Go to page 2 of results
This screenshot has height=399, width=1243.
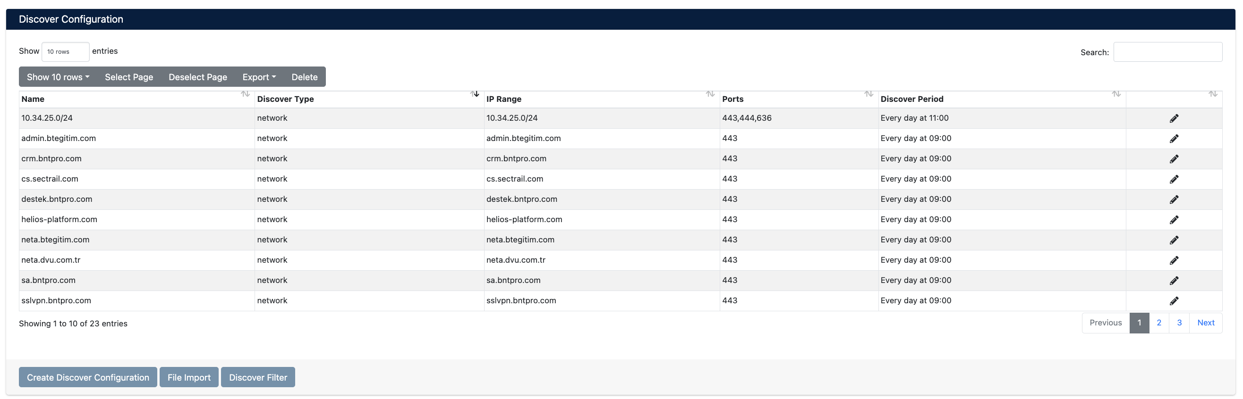click(x=1158, y=323)
